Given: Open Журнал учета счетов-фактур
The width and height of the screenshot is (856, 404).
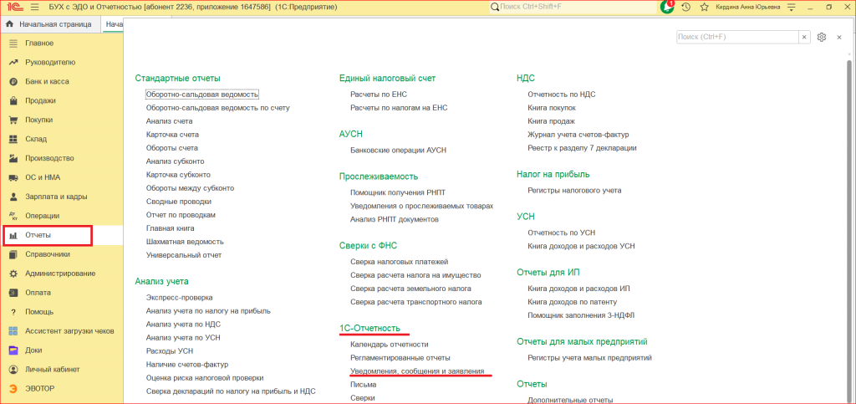Looking at the screenshot, I should 578,135.
